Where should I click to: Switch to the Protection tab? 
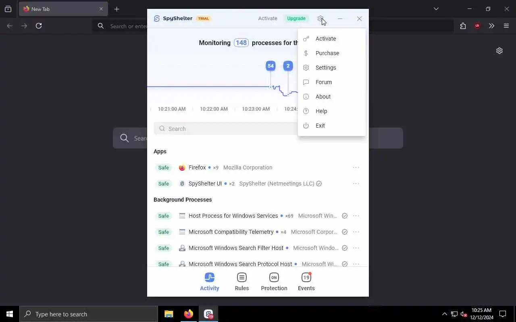click(x=274, y=282)
